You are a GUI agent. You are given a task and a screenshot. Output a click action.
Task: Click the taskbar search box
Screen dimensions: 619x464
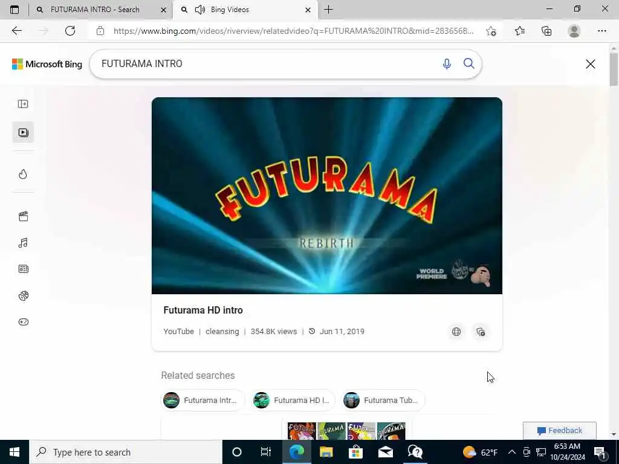coord(126,452)
